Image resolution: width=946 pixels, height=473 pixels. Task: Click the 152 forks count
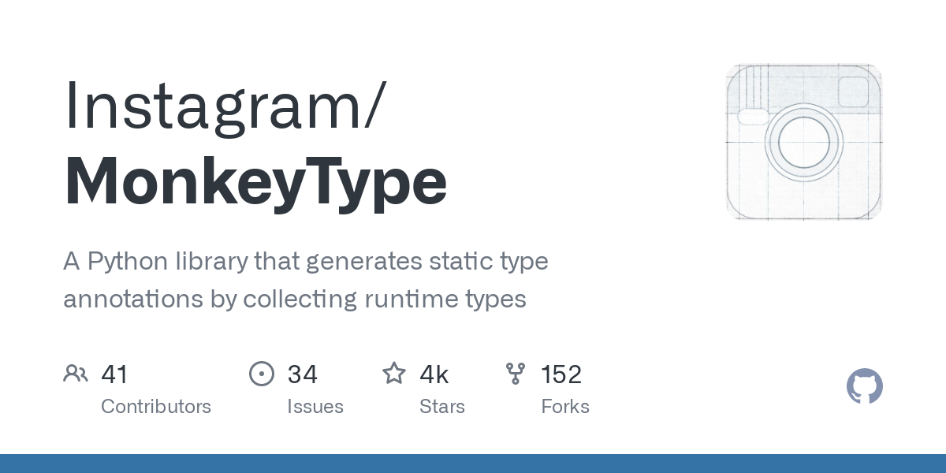[x=561, y=374]
